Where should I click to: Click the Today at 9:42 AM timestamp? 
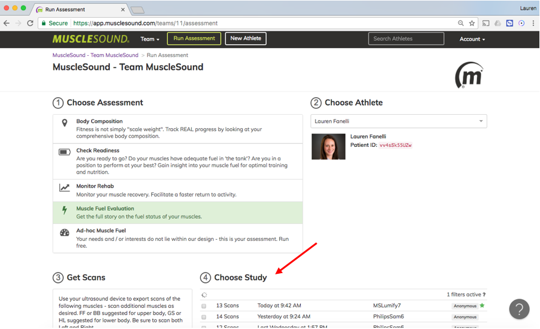pos(279,305)
